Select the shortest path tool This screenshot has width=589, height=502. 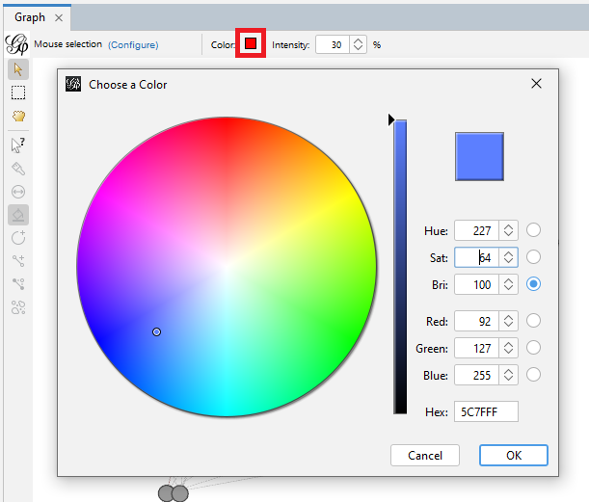[18, 284]
